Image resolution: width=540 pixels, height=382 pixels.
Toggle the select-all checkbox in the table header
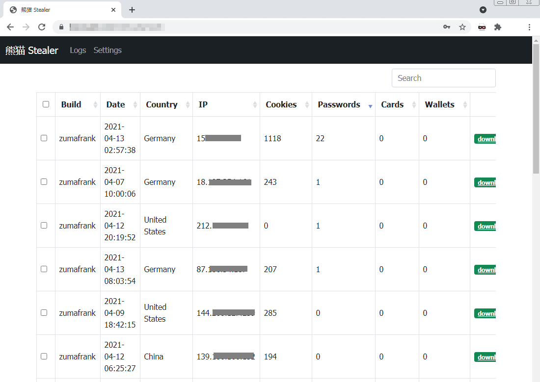[46, 104]
